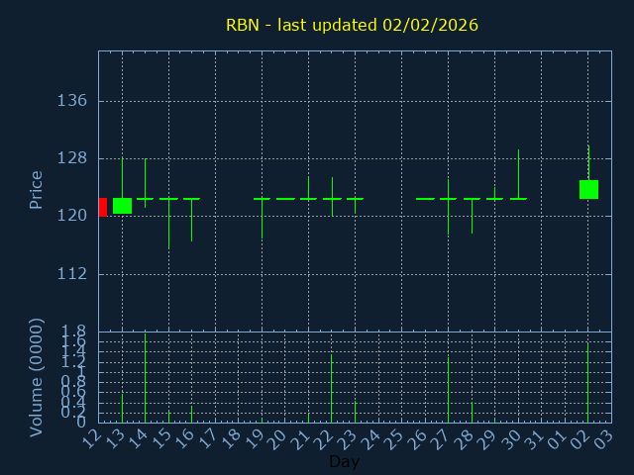Select day 19 tick label on x-axis
The height and width of the screenshot is (475, 634).
tap(257, 438)
